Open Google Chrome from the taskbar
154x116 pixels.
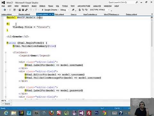click(x=105, y=113)
